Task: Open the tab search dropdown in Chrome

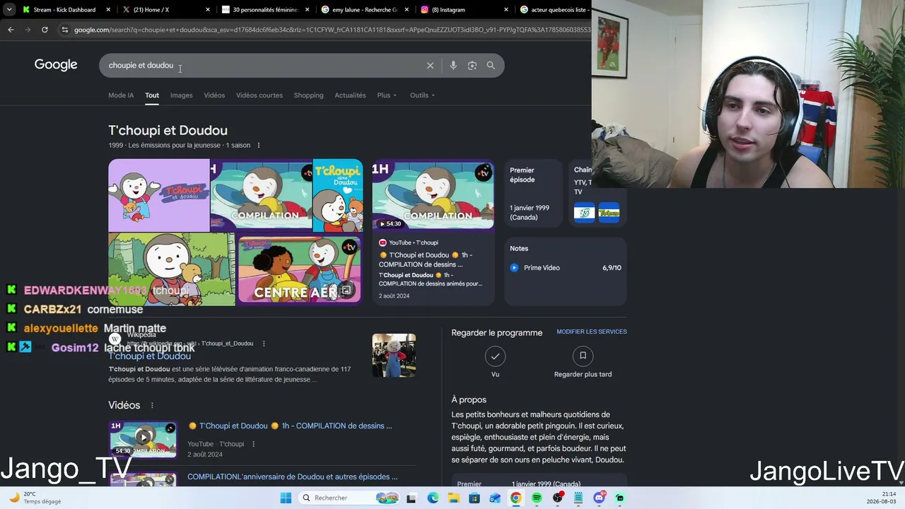Action: [x=8, y=10]
